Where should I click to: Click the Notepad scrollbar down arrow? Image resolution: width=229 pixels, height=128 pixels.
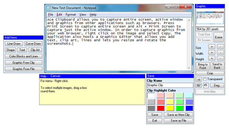coord(189,68)
